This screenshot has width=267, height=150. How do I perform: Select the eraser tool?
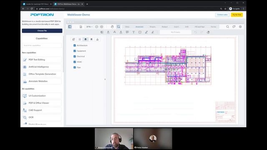pyautogui.click(x=208, y=32)
